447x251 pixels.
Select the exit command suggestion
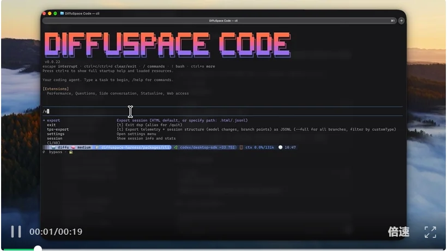coord(51,125)
